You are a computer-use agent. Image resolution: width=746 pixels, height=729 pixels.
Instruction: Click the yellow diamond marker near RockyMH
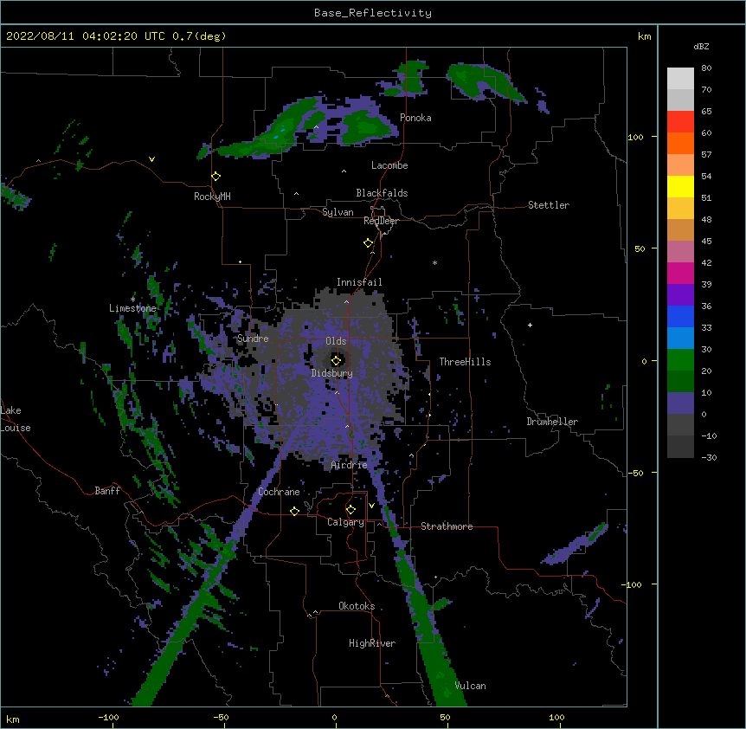pyautogui.click(x=215, y=177)
